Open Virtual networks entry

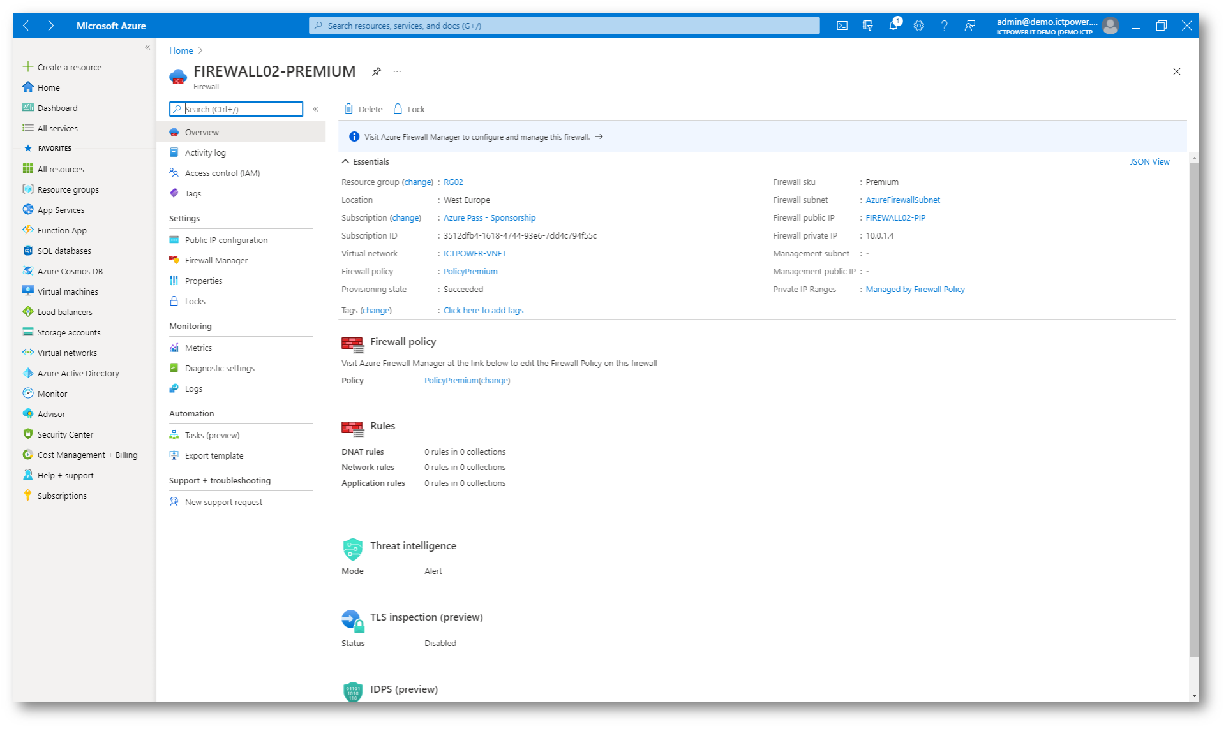tap(60, 353)
